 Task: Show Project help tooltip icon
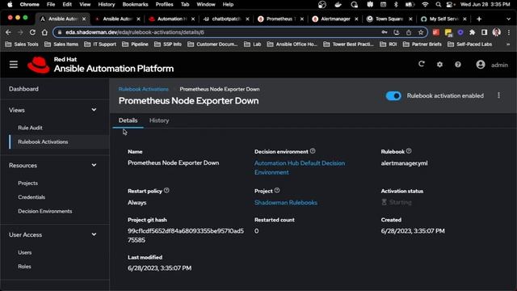[277, 191]
